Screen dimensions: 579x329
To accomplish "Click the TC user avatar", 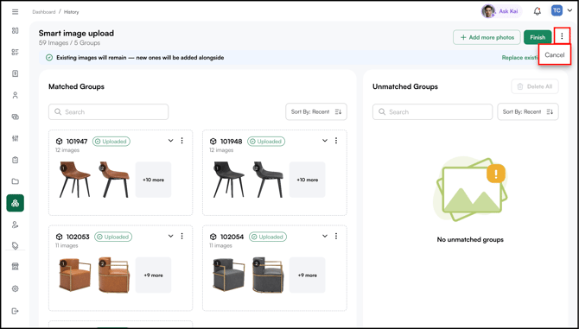I will (x=557, y=10).
